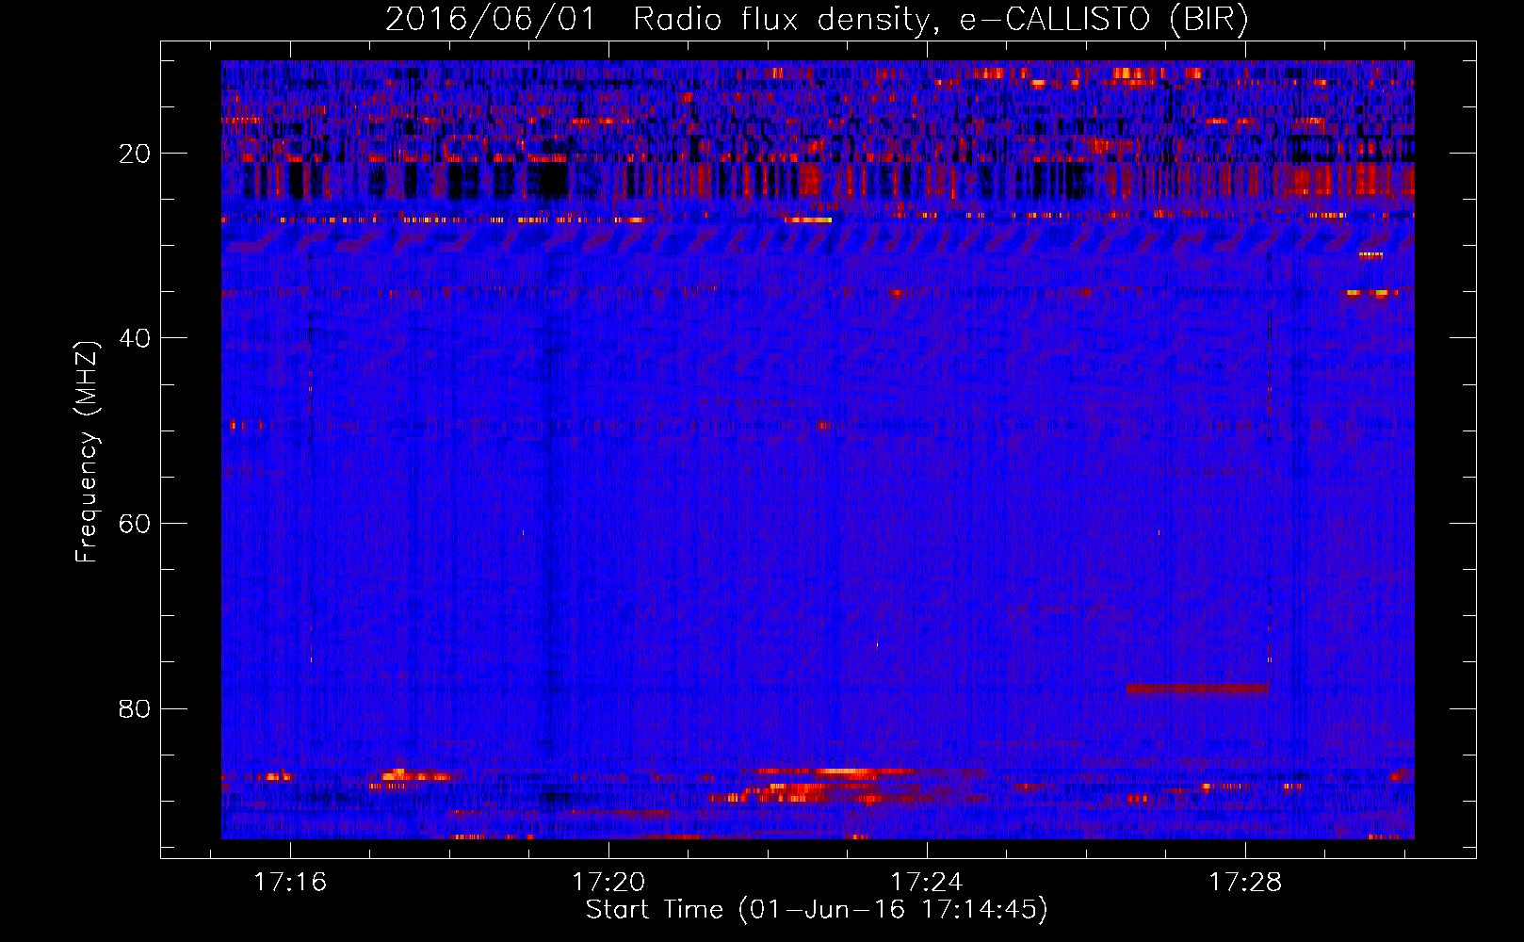Click the 40 MHz frequency tick label
The height and width of the screenshot is (942, 1524).
coord(136,338)
